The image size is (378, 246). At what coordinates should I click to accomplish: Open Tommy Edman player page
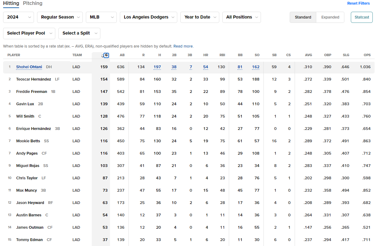point(29,240)
